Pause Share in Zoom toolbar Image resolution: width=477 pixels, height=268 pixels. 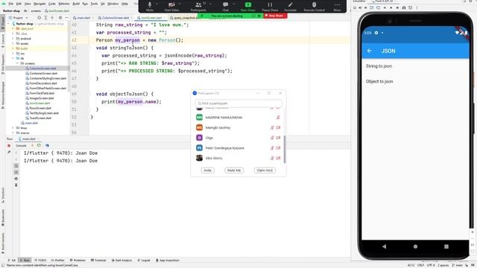(270, 6)
